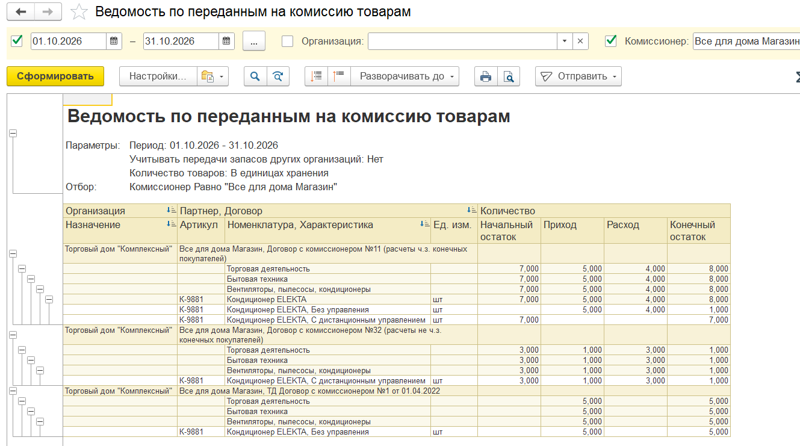Collapse the report header parameters group

(13, 134)
